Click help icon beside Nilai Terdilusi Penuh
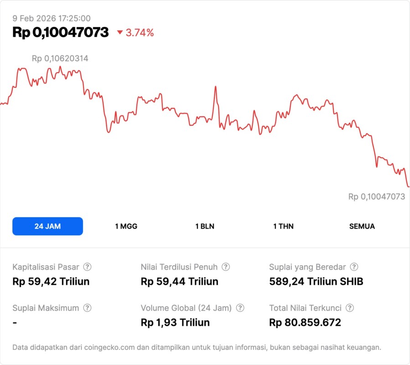 (226, 267)
